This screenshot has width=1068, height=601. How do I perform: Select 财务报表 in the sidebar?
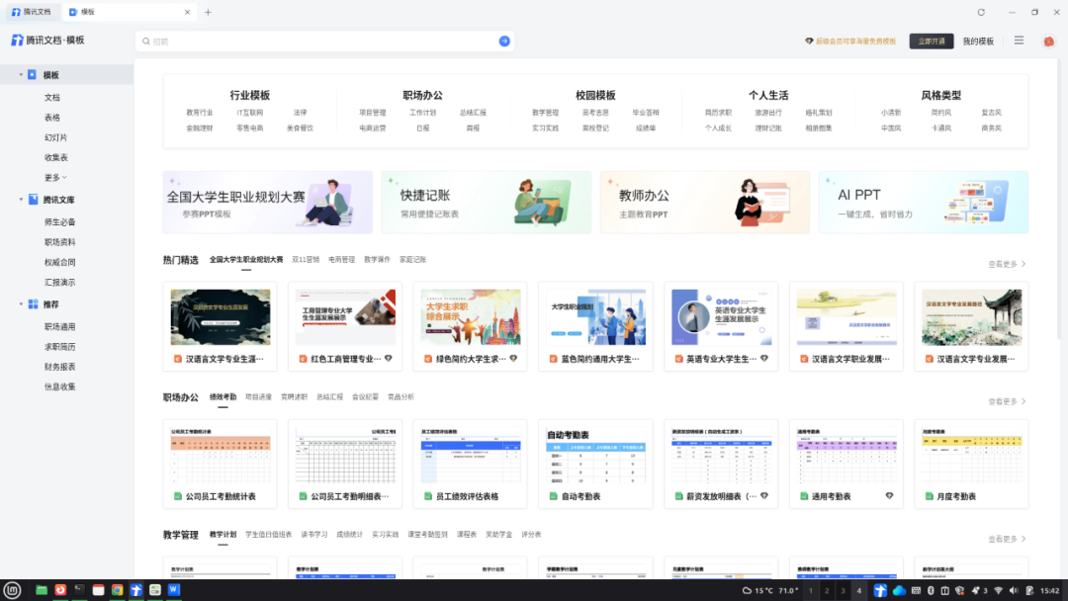[x=60, y=366]
